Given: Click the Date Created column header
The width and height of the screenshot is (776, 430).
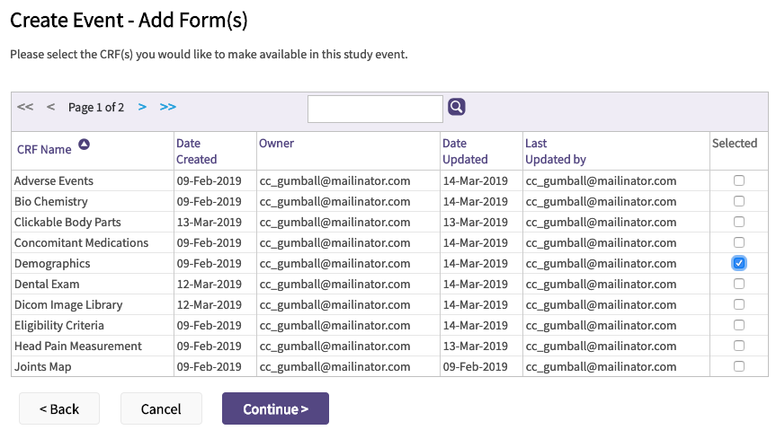Looking at the screenshot, I should pyautogui.click(x=196, y=151).
